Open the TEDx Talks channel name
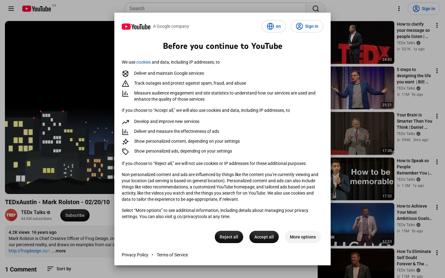The image size is (445, 278). [33, 212]
